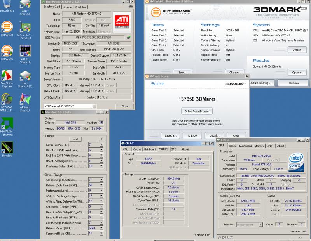Click the Close button in GPU-Z
This screenshot has width=311, height=241.
click(124, 106)
